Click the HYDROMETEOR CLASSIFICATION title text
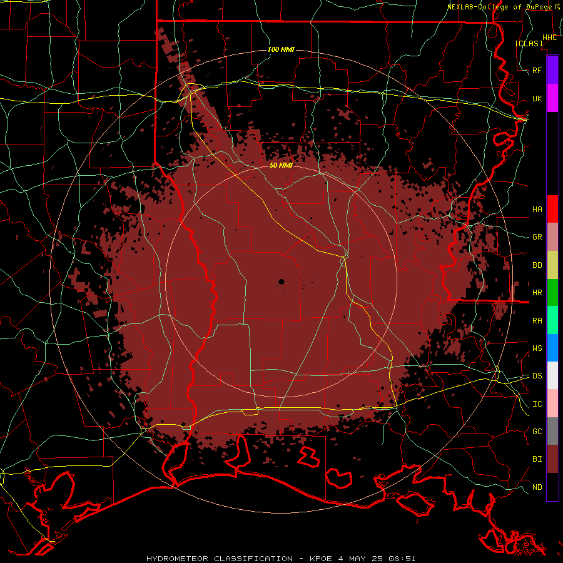 point(220,559)
